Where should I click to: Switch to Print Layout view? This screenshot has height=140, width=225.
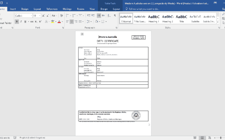click(202, 138)
